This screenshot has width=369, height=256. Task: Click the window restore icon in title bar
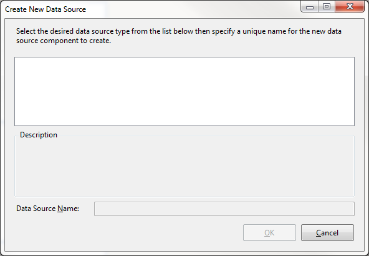click(327, 7)
